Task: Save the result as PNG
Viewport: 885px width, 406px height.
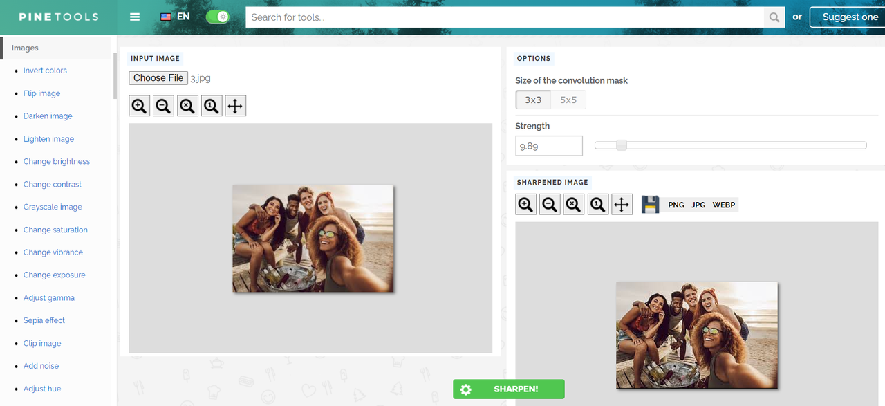Action: (676, 205)
